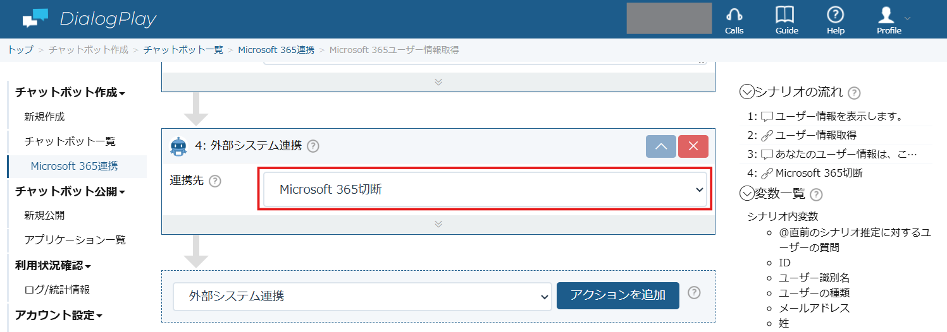Delete action 4 with red X button
The height and width of the screenshot is (332, 947).
(693, 146)
